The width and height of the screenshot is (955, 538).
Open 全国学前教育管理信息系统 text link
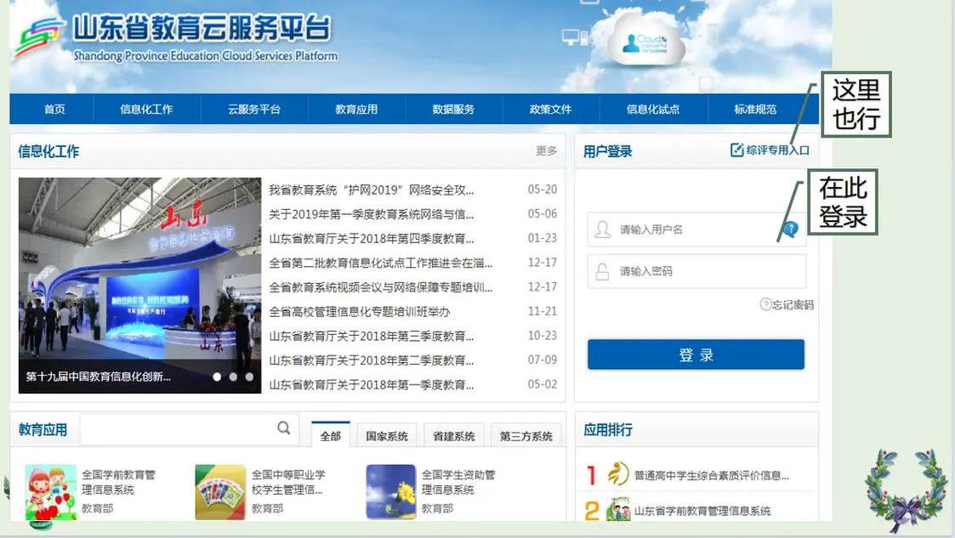pyautogui.click(x=119, y=482)
